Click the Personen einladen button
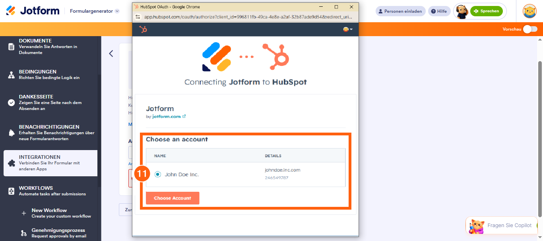The width and height of the screenshot is (543, 241). 400,11
